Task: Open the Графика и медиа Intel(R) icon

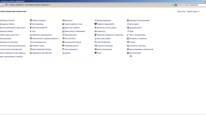Action: [96, 24]
